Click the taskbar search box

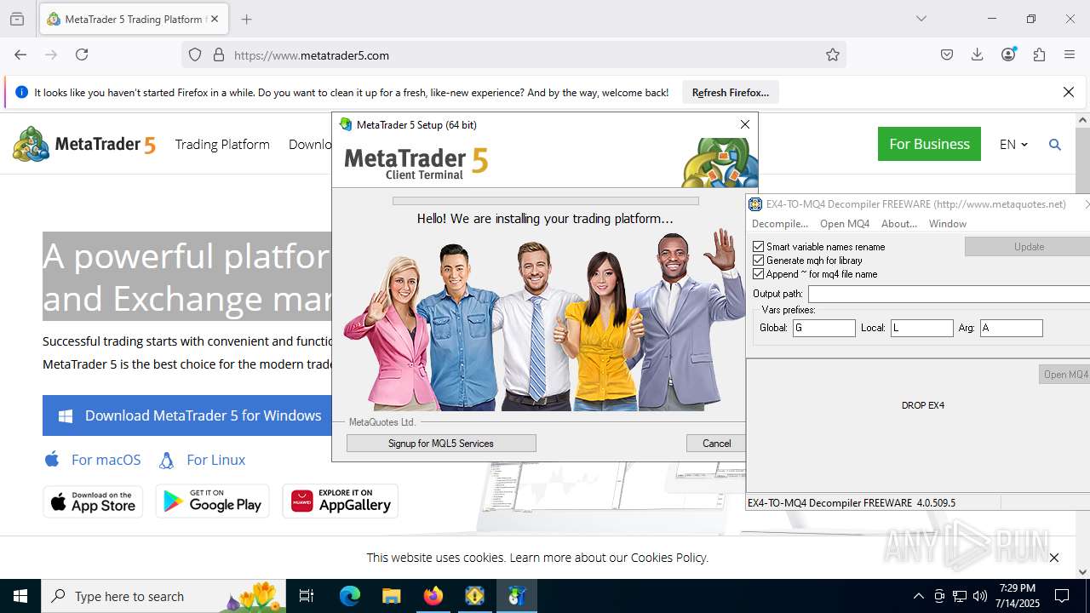[x=165, y=596]
